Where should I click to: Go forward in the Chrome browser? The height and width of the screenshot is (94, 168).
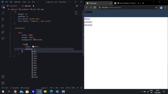tap(91, 8)
